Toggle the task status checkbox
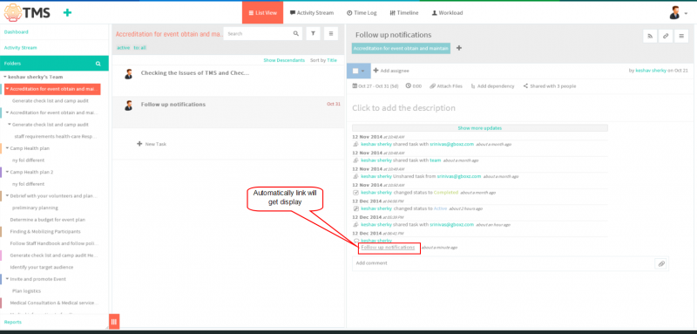Viewport: 697px width, 334px height. (x=355, y=71)
